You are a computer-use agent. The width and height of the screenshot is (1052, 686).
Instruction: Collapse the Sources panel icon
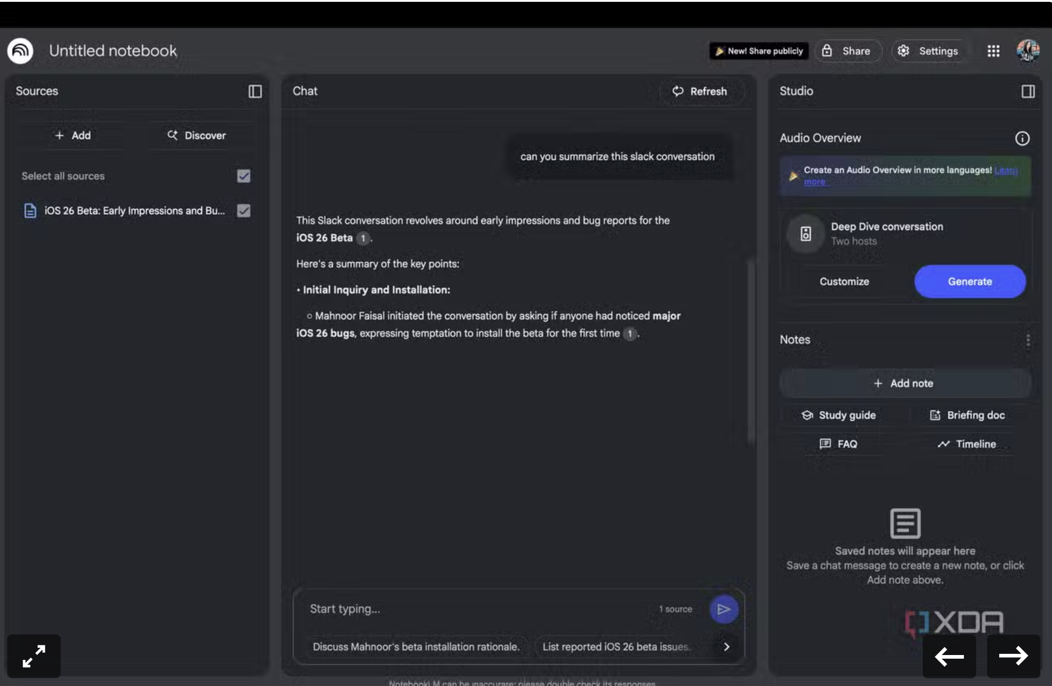pos(255,91)
